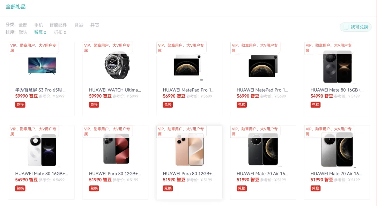Select the pink HUAWEI Pura 80 phone image
Viewport: 377px width, 206px height.
click(190, 150)
